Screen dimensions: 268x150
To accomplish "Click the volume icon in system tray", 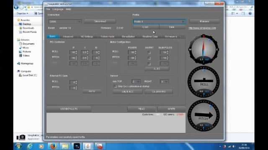I will (234, 146).
